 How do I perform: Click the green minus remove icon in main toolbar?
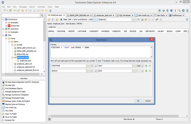pyautogui.click(x=15, y=11)
